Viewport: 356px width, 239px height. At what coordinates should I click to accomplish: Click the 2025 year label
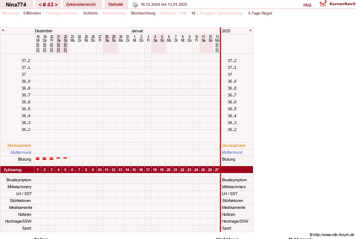click(x=226, y=31)
